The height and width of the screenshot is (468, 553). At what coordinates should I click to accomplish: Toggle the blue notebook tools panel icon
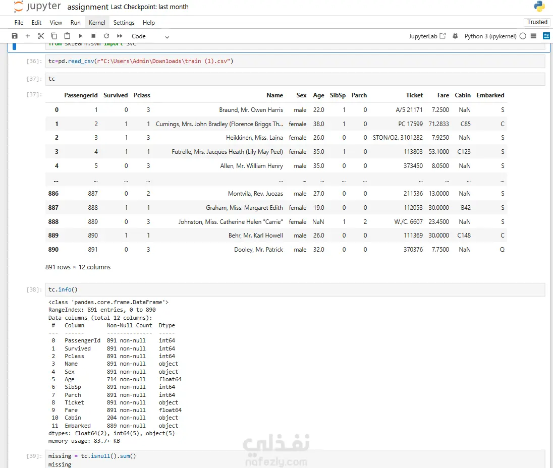click(546, 36)
